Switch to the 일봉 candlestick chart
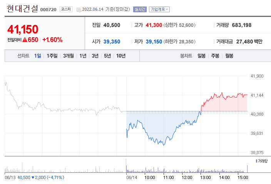 coord(202,56)
